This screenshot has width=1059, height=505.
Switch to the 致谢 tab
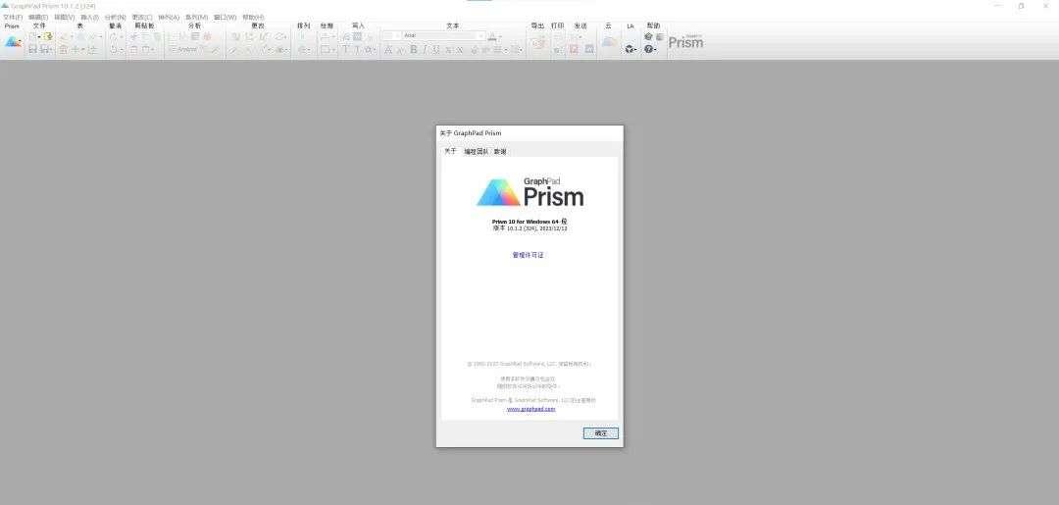pyautogui.click(x=500, y=152)
